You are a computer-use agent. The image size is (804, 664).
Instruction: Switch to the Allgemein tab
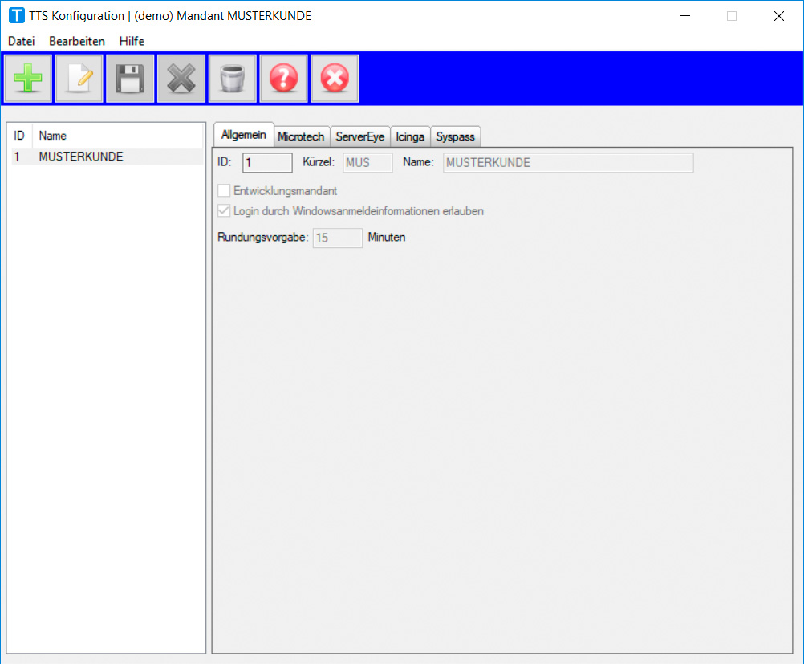pos(244,135)
